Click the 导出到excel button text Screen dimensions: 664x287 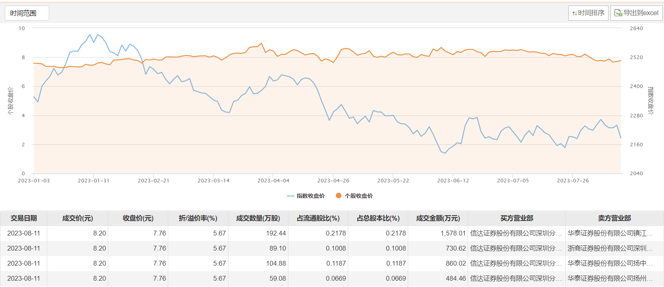click(641, 13)
